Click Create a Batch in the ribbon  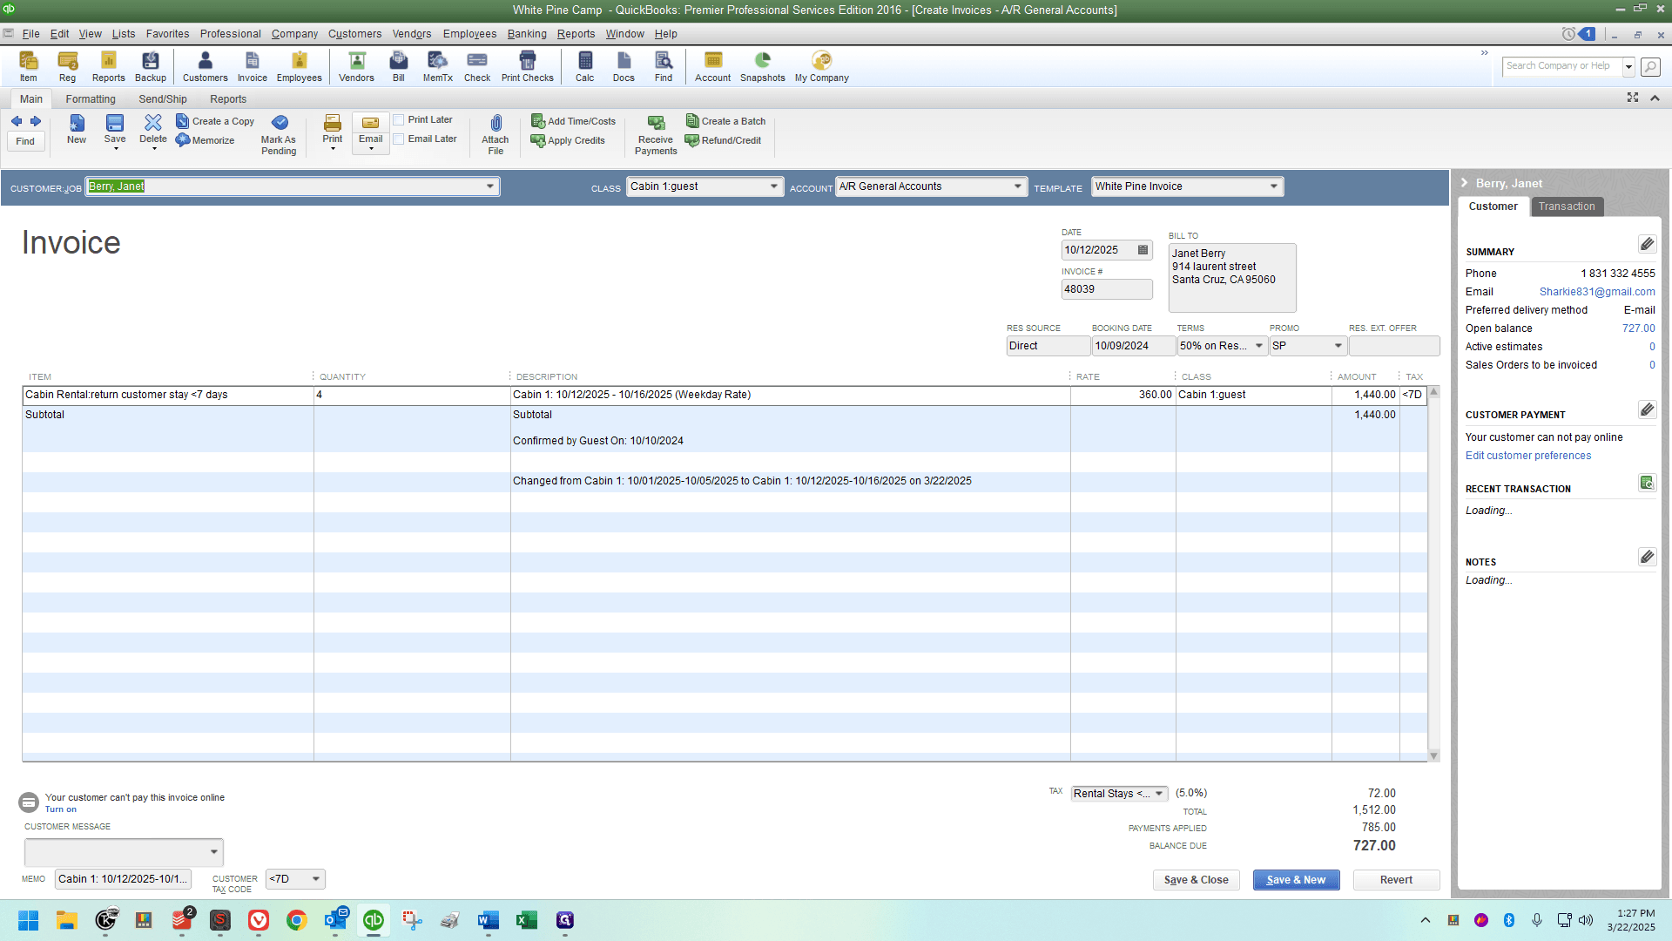click(x=725, y=121)
